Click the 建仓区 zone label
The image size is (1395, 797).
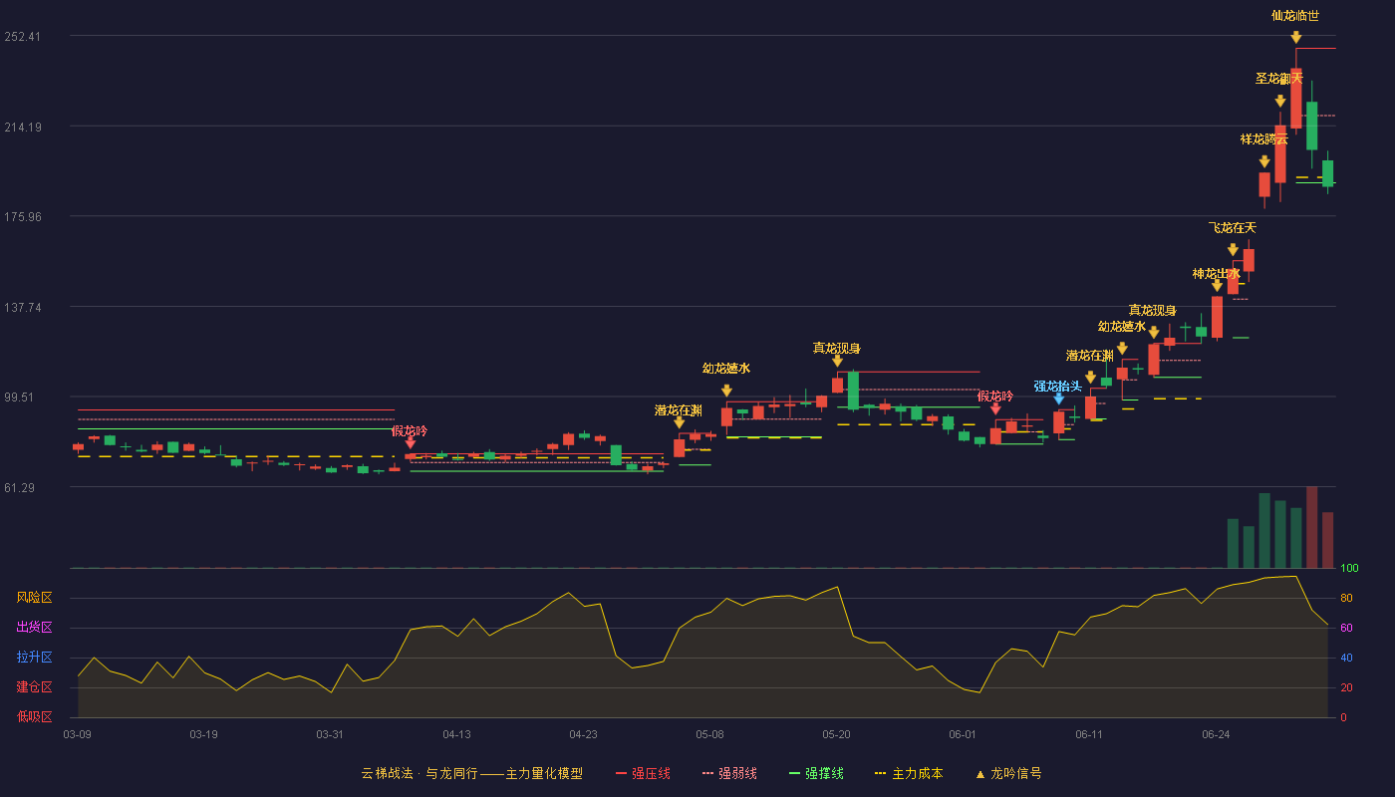(35, 687)
